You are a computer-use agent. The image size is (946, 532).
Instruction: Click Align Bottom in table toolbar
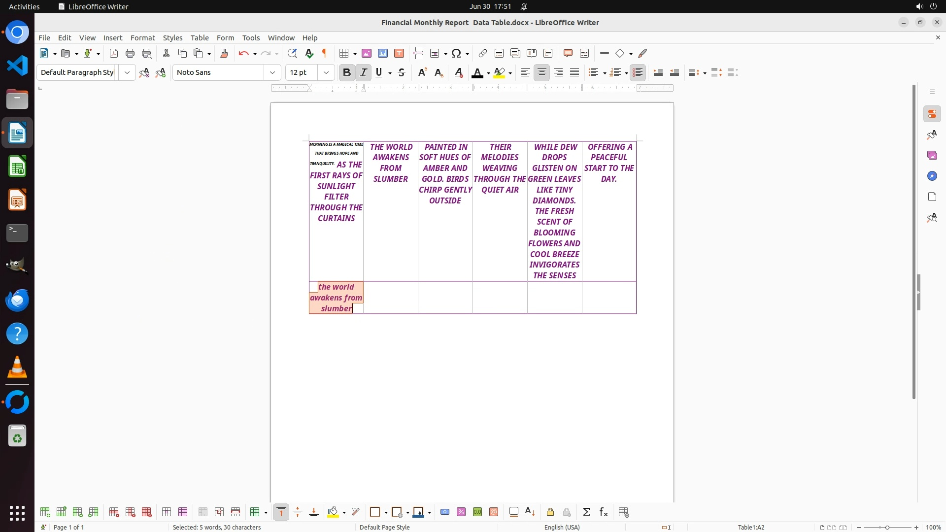(x=314, y=512)
